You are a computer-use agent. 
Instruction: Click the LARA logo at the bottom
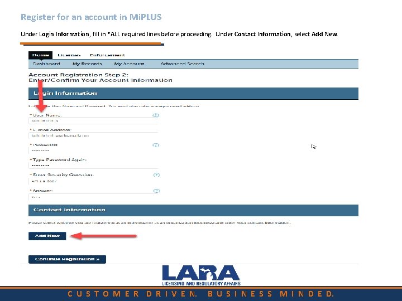coord(201,275)
